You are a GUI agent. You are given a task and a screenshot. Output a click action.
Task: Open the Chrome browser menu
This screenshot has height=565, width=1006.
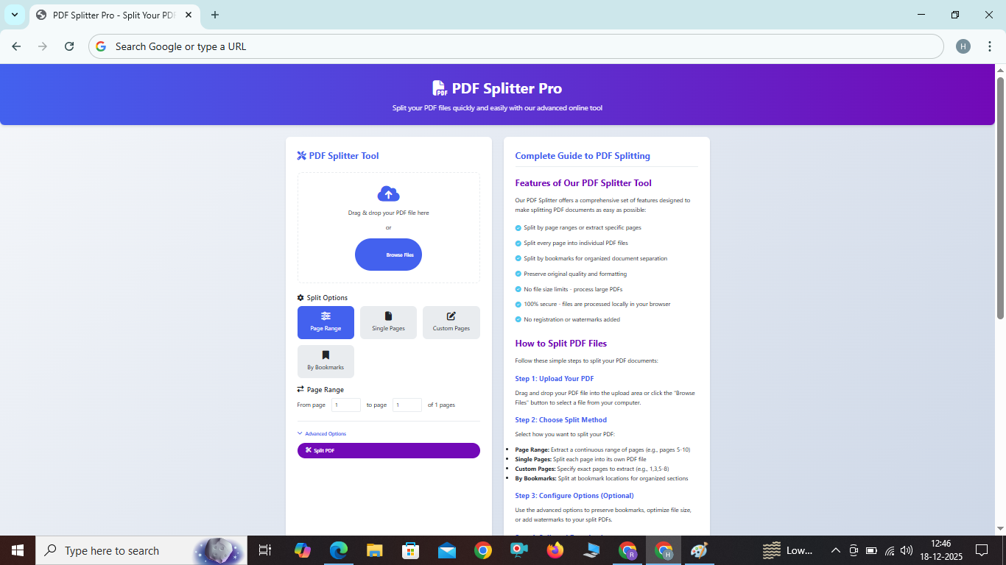point(991,46)
